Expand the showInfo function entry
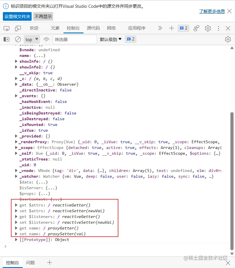 [x=16, y=61]
